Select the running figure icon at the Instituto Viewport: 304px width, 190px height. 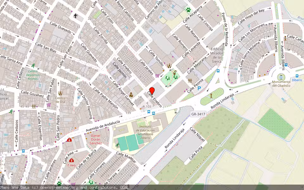[117, 145]
